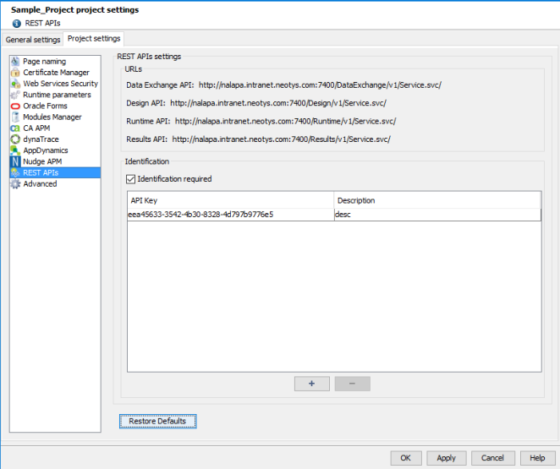Screen dimensions: 560x469
Task: Add API key with plus button
Action: 312,384
